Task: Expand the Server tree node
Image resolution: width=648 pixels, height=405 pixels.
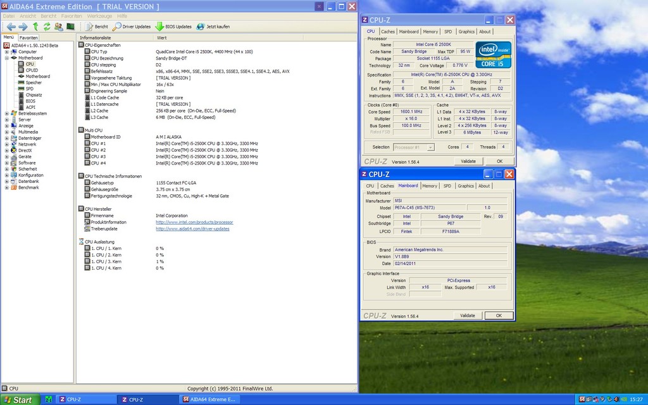Action: coord(6,120)
